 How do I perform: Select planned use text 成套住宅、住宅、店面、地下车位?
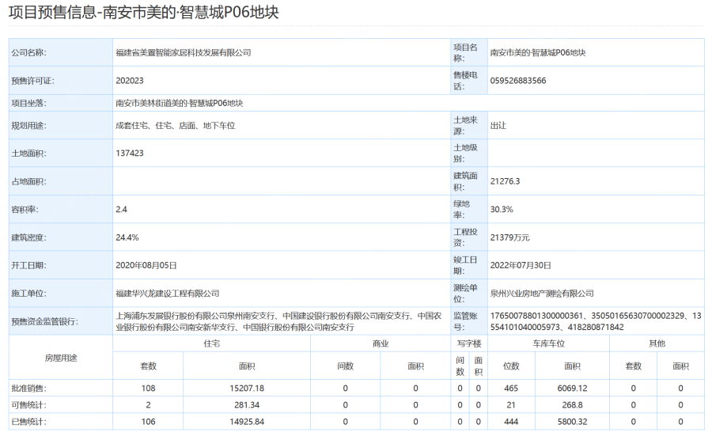pos(176,125)
